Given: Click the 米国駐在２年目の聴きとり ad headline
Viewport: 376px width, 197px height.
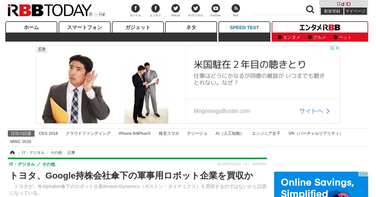Looking at the screenshot, I should tap(250, 64).
